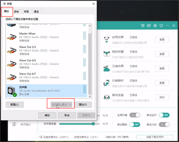Select the Master Mixer playback device
Image resolution: width=179 pixels, height=142 pixels.
[x=47, y=37]
